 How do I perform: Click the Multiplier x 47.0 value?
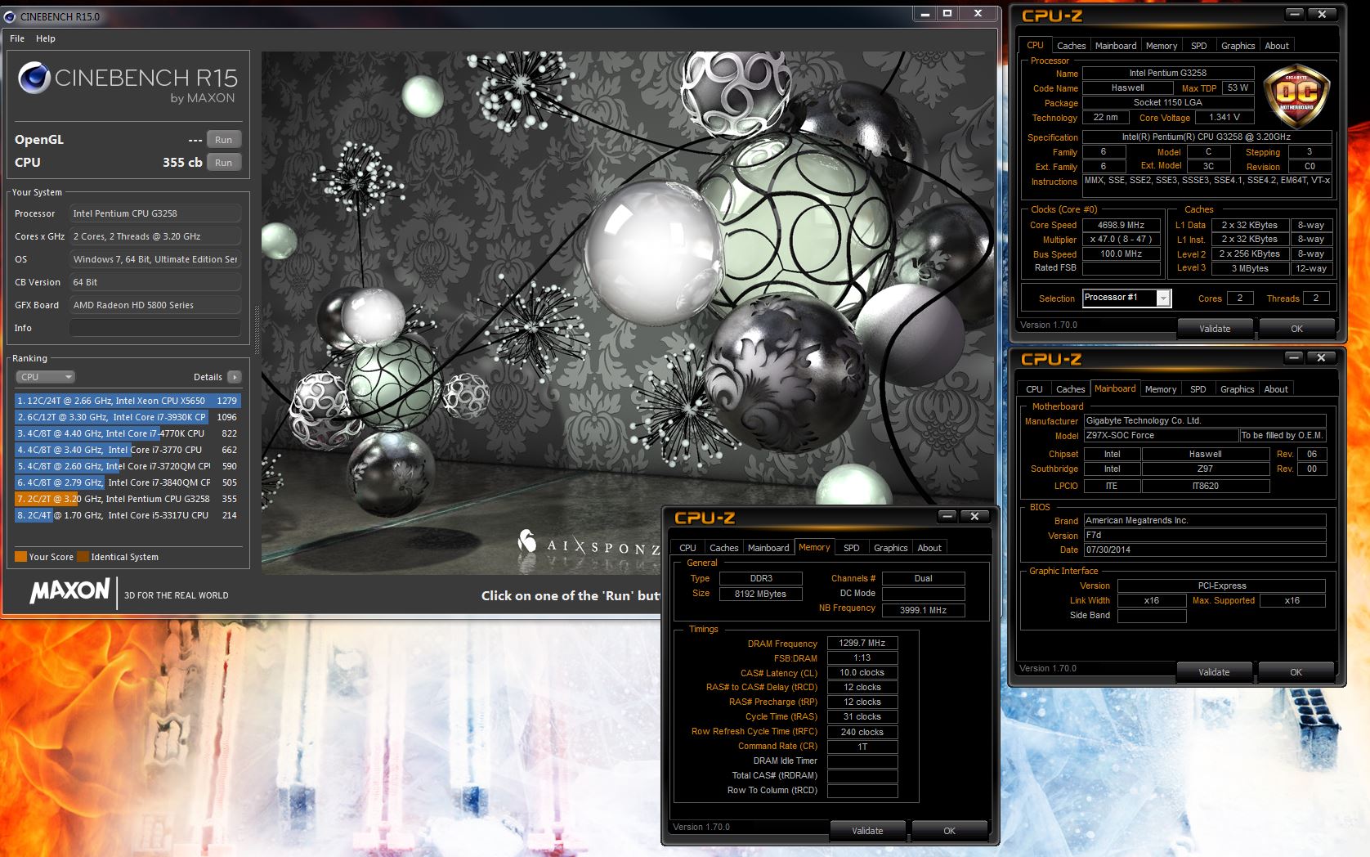tap(1122, 240)
